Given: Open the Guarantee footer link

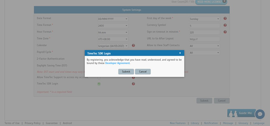Looking at the screenshot, I should pos(52,123).
